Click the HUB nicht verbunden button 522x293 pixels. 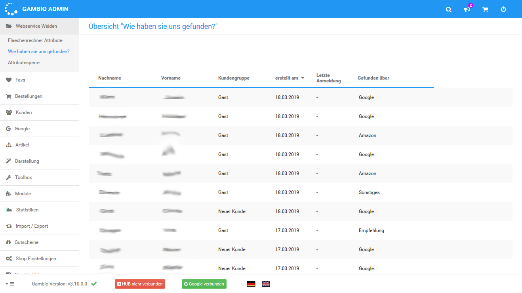pos(140,284)
